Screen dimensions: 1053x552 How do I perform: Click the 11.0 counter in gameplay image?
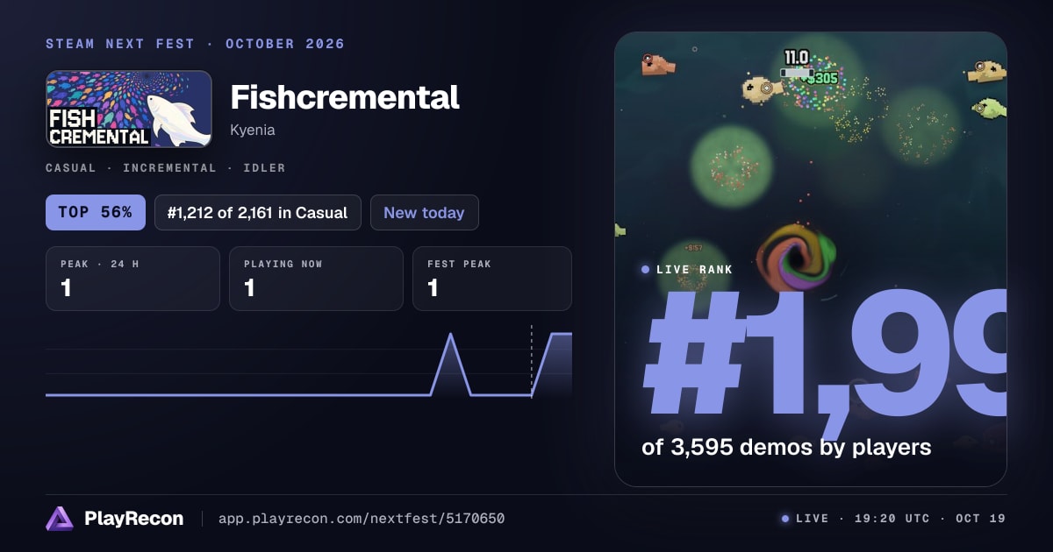(x=796, y=58)
